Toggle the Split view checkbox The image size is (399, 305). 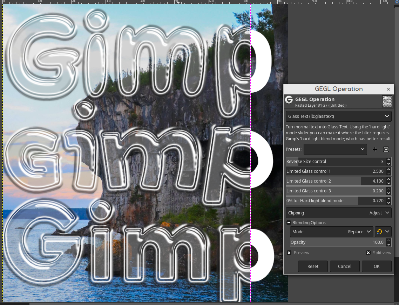click(x=368, y=253)
